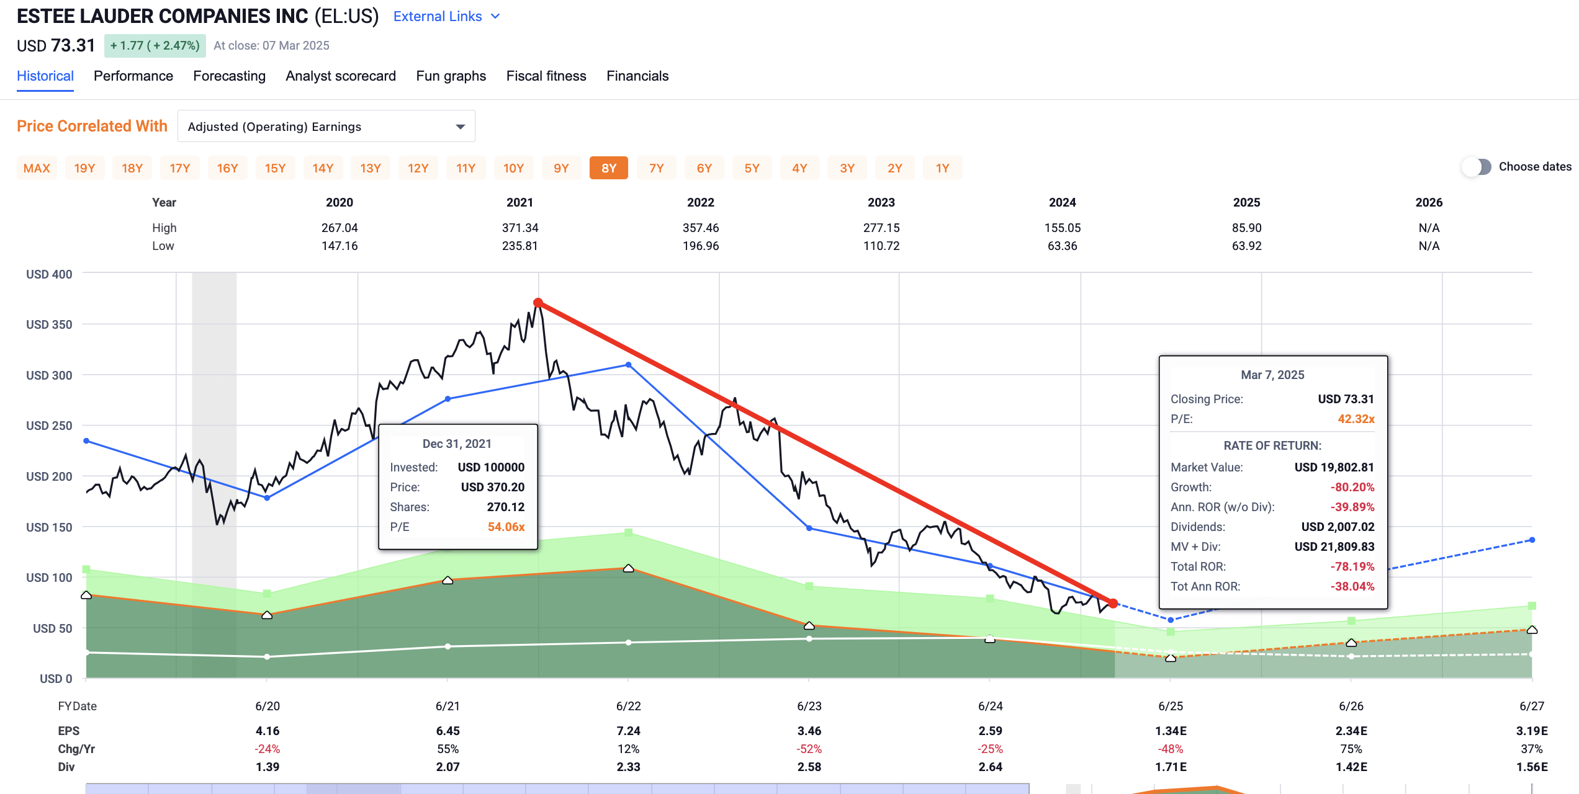Viewport: 1579px width, 794px height.
Task: Toggle the Choose dates switch
Action: tap(1478, 167)
